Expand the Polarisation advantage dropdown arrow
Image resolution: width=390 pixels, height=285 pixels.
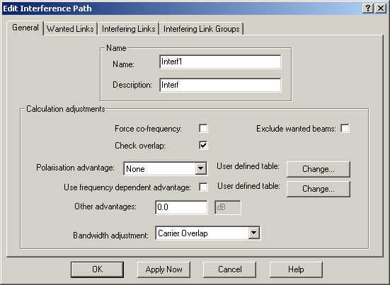(x=201, y=169)
